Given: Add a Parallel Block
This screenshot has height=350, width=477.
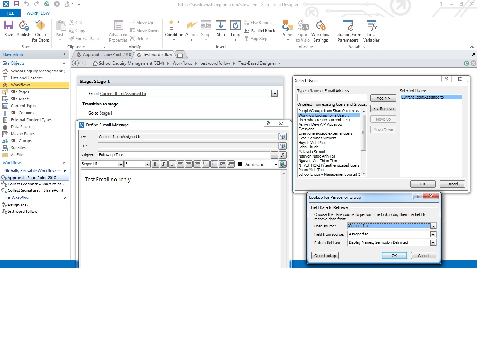Looking at the screenshot, I should [x=260, y=31].
